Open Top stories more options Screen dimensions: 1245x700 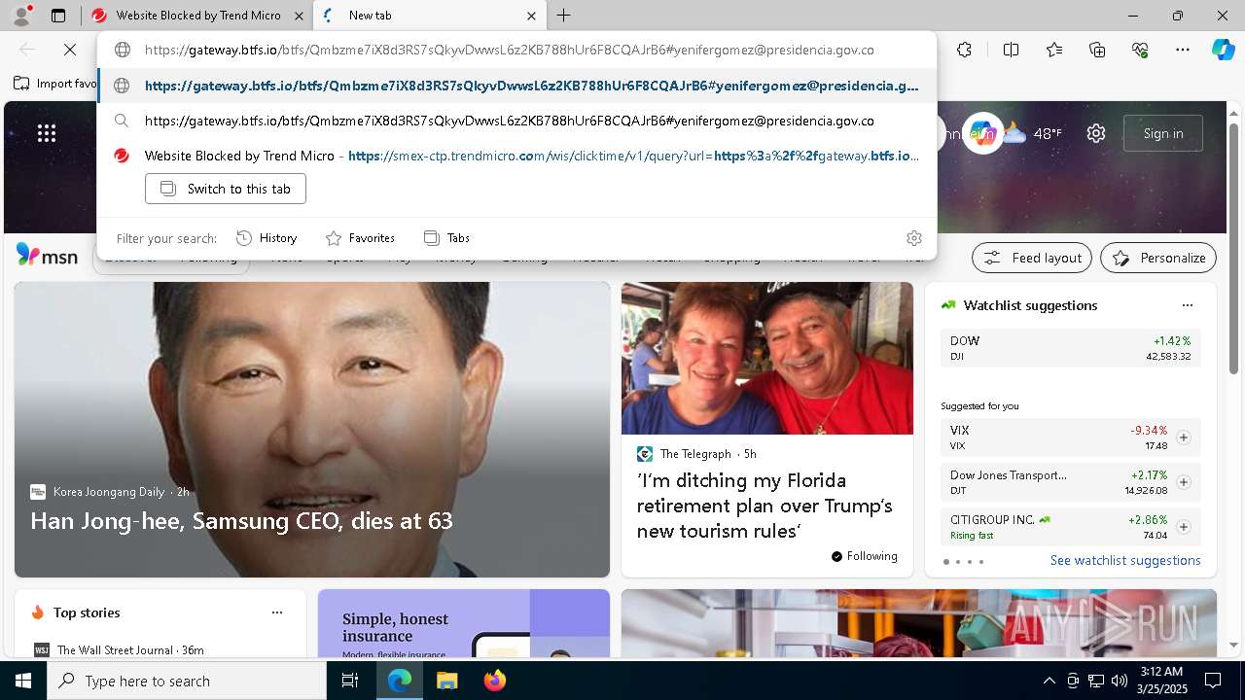click(x=277, y=612)
